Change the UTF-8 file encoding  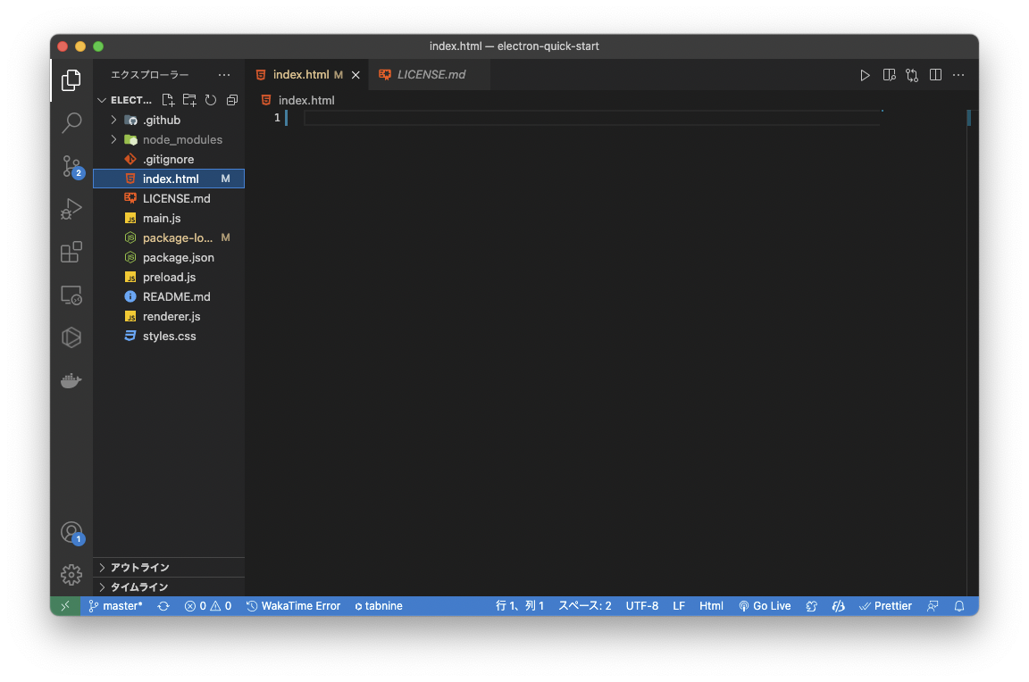[x=642, y=606]
